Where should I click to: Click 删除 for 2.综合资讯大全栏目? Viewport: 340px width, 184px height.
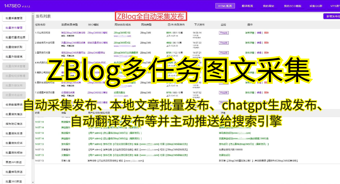(x=266, y=43)
